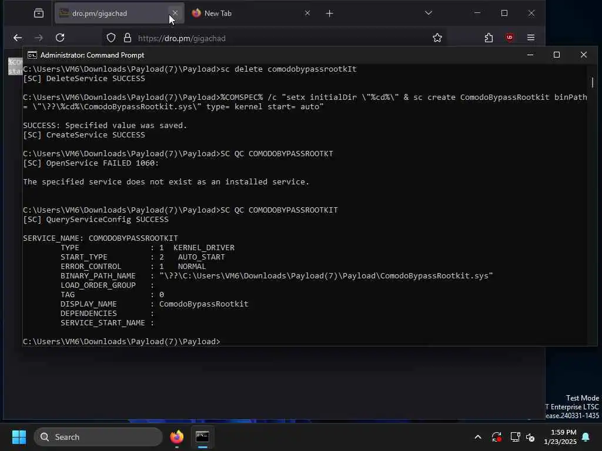Maximize the Firefox window
Viewport: 602px width, 451px height.
coord(504,13)
